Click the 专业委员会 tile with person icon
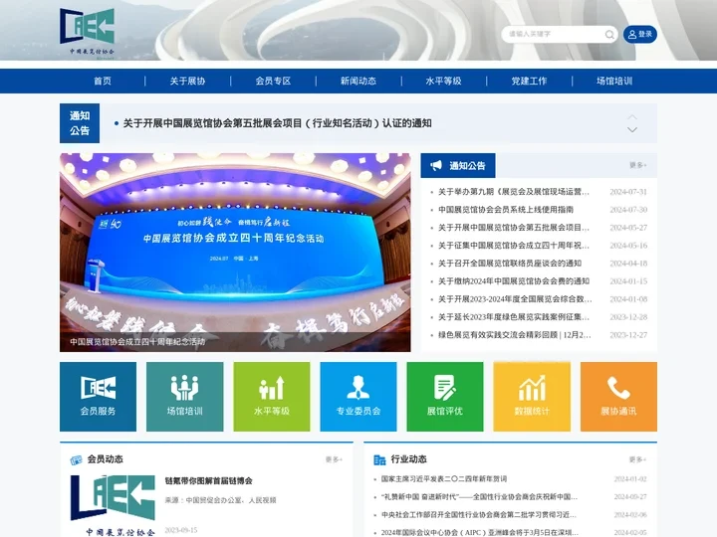The height and width of the screenshot is (537, 717). click(358, 397)
